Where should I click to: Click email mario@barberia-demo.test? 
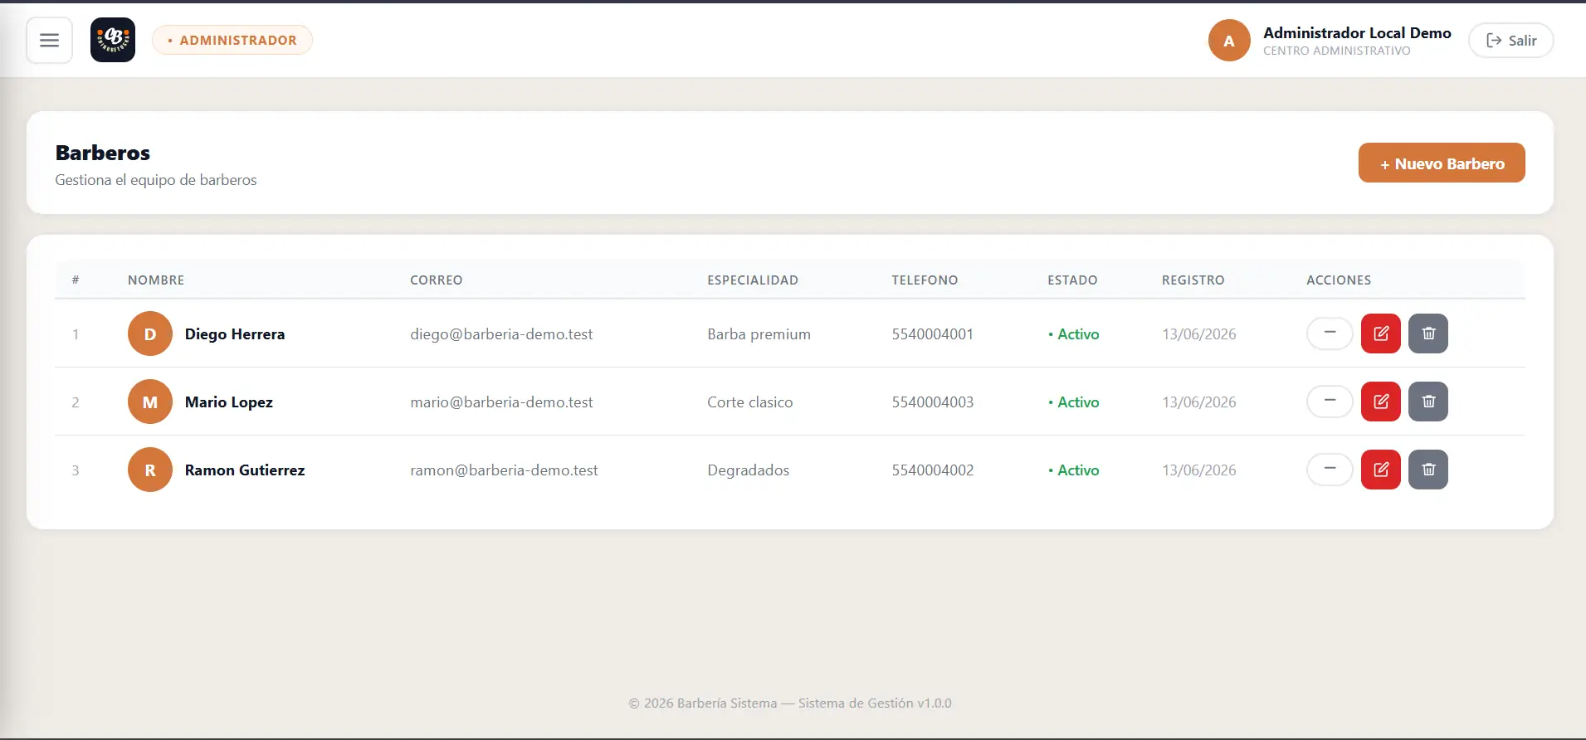(501, 402)
